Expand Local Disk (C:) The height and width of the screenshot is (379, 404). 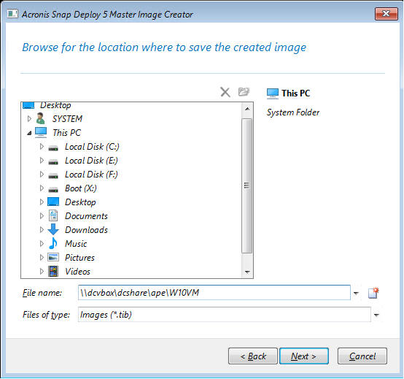click(42, 146)
